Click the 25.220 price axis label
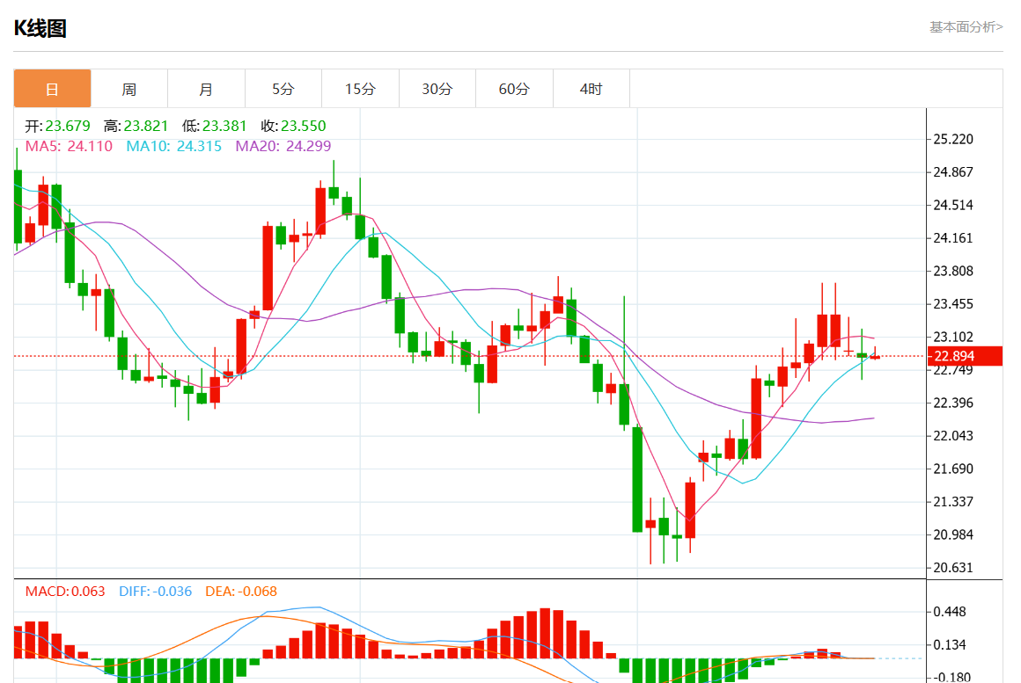Image resolution: width=1021 pixels, height=683 pixels. tap(953, 139)
